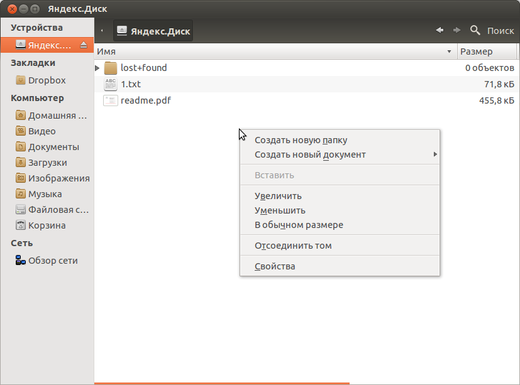Screen dimensions: 520x385
Task: Choose Создать новую папку from context menu
Action: pyautogui.click(x=301, y=140)
